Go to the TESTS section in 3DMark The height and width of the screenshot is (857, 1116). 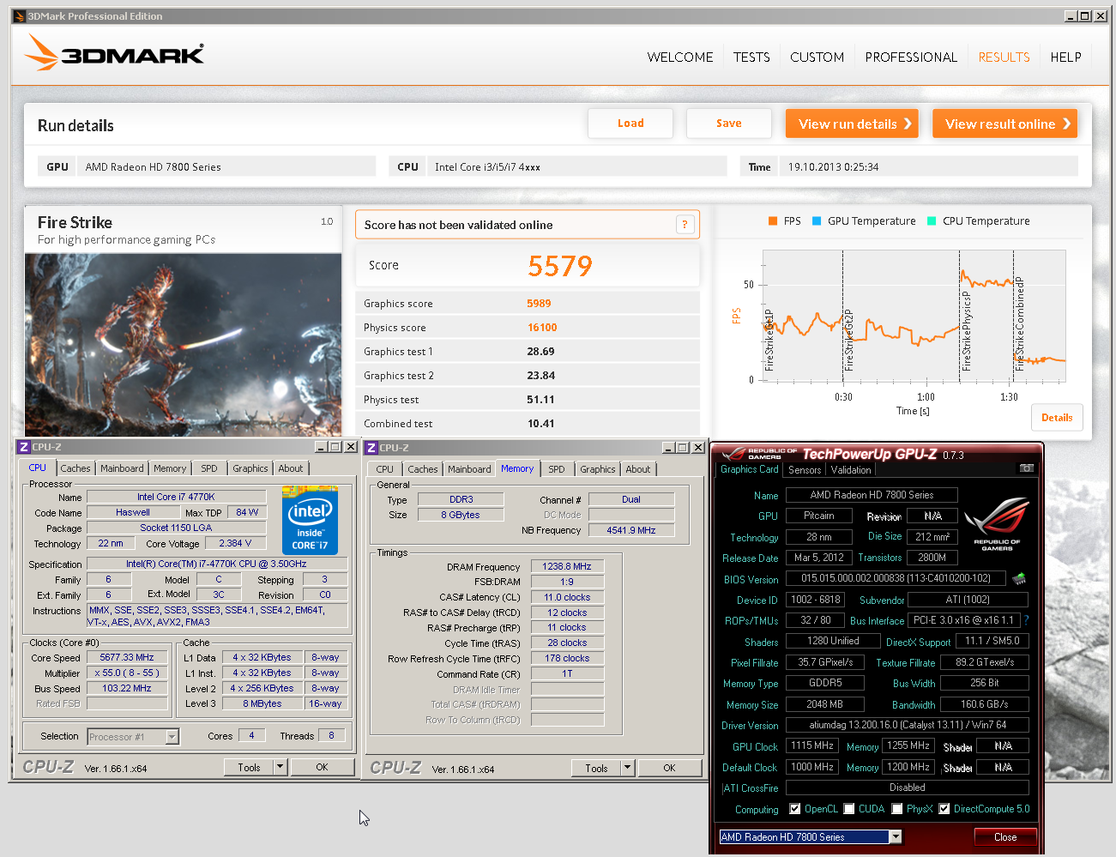click(751, 57)
